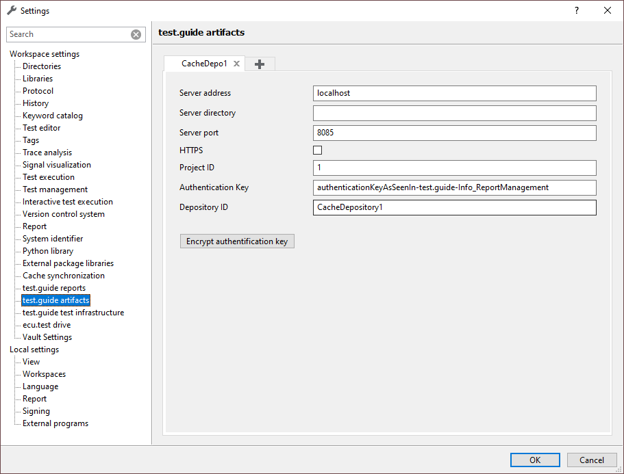Select the Workspace settings heading
Screen dimensions: 624x474
point(45,54)
